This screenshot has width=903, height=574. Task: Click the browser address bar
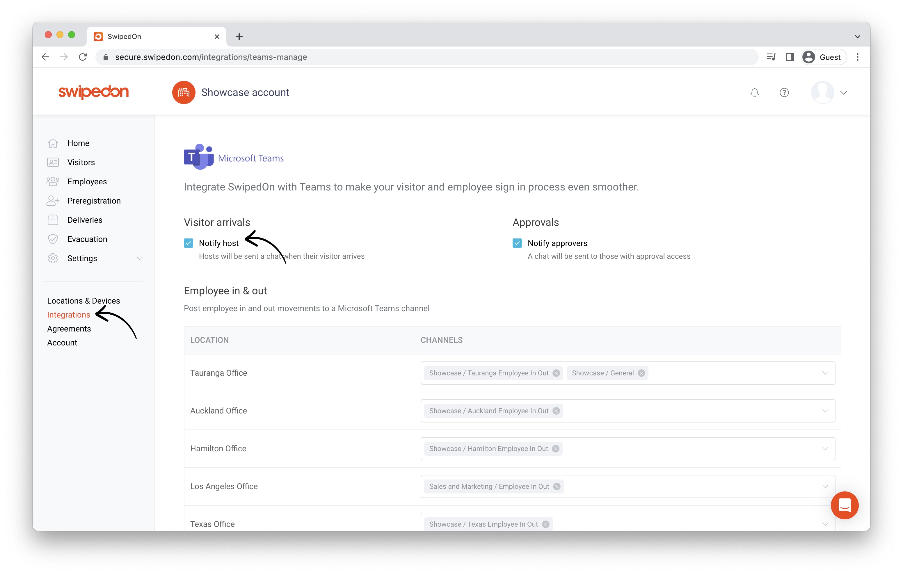coord(413,57)
